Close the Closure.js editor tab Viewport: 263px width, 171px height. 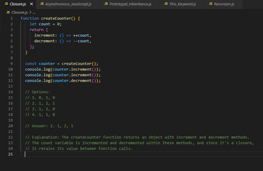coord(32,4)
